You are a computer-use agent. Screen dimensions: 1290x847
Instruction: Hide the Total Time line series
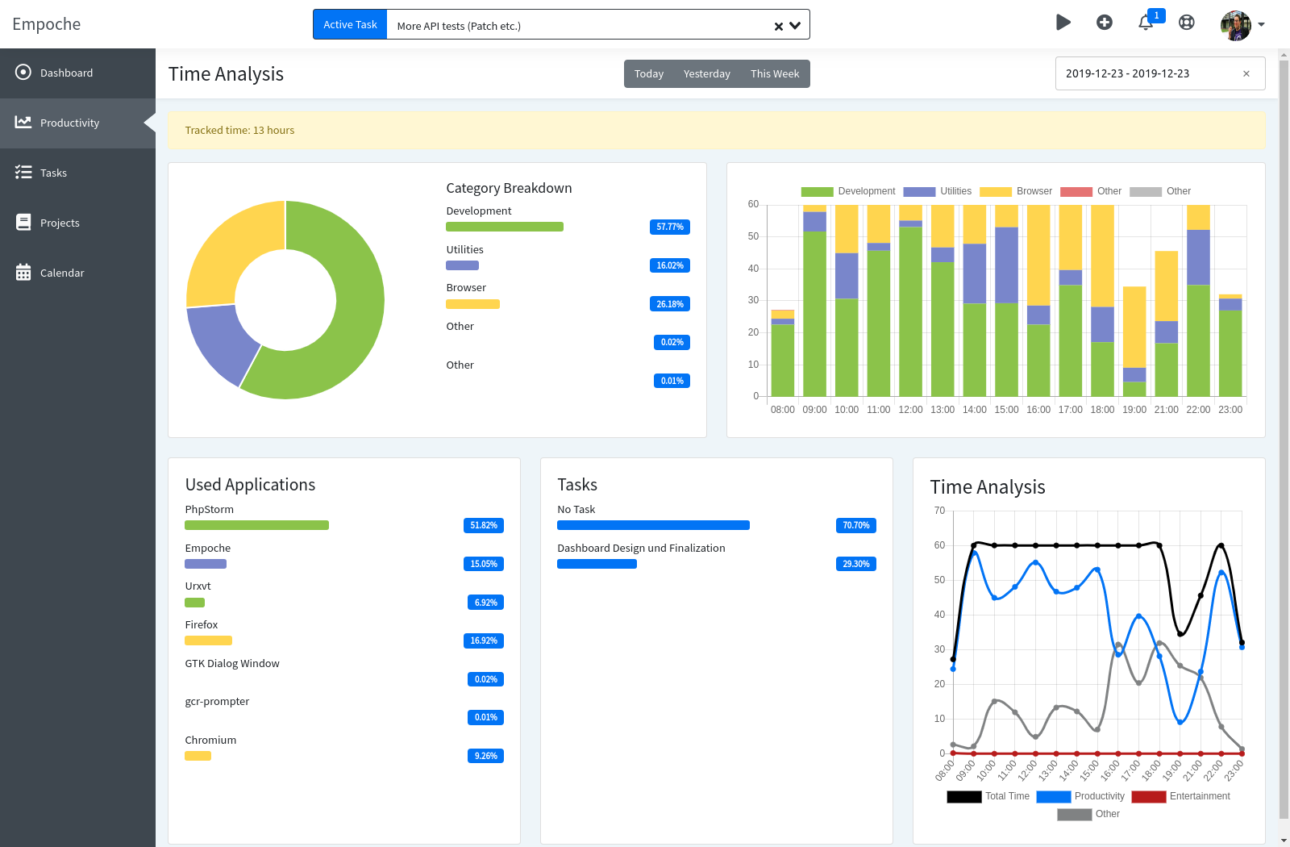click(x=988, y=796)
